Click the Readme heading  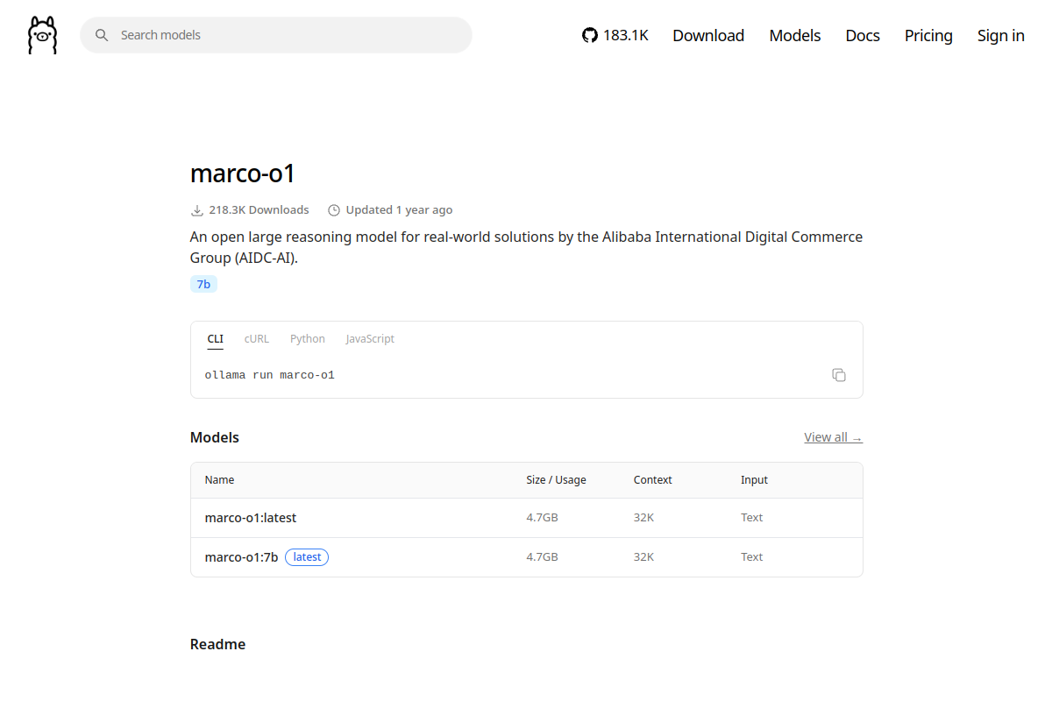(x=217, y=644)
